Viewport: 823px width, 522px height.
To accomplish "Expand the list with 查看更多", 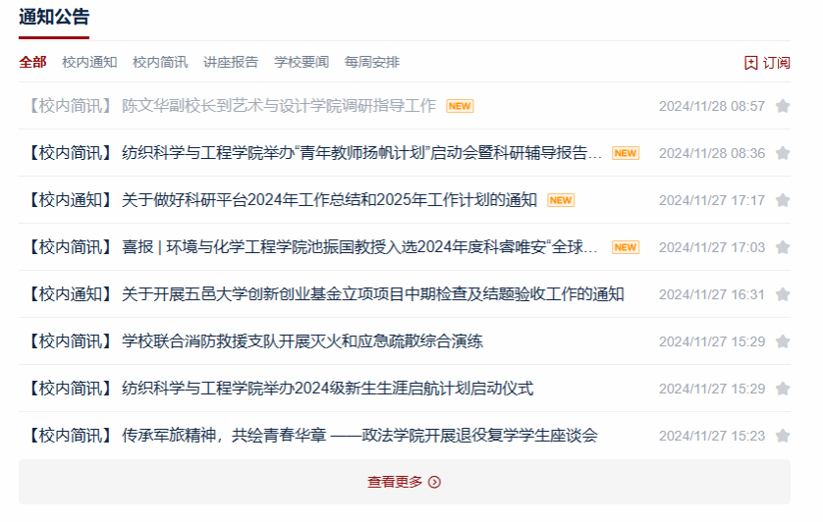I will (396, 482).
